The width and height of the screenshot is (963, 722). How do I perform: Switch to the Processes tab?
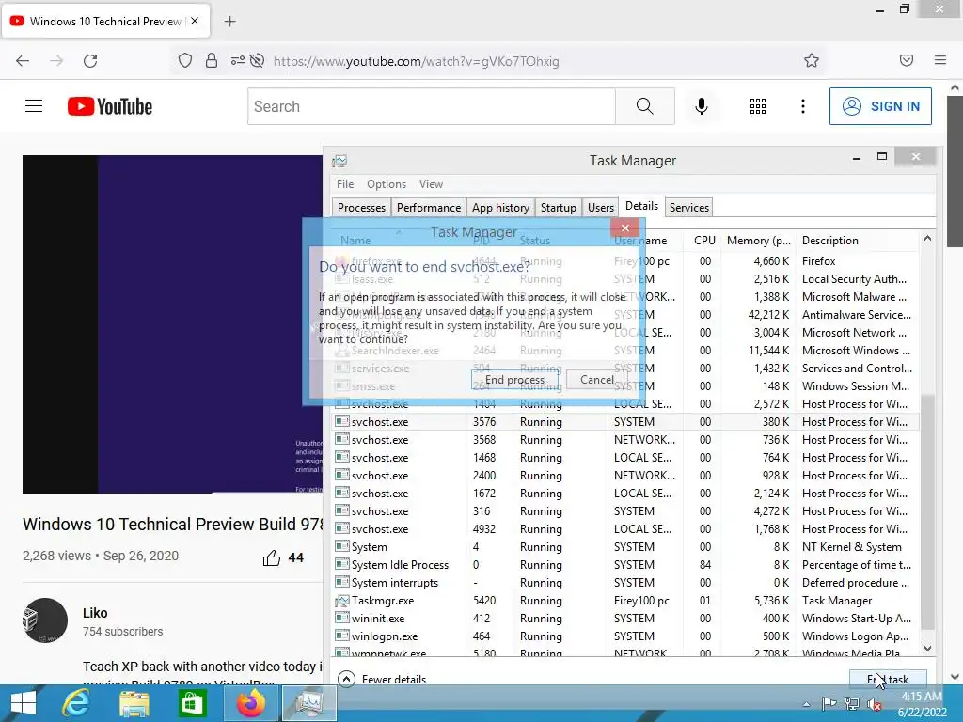(x=361, y=208)
